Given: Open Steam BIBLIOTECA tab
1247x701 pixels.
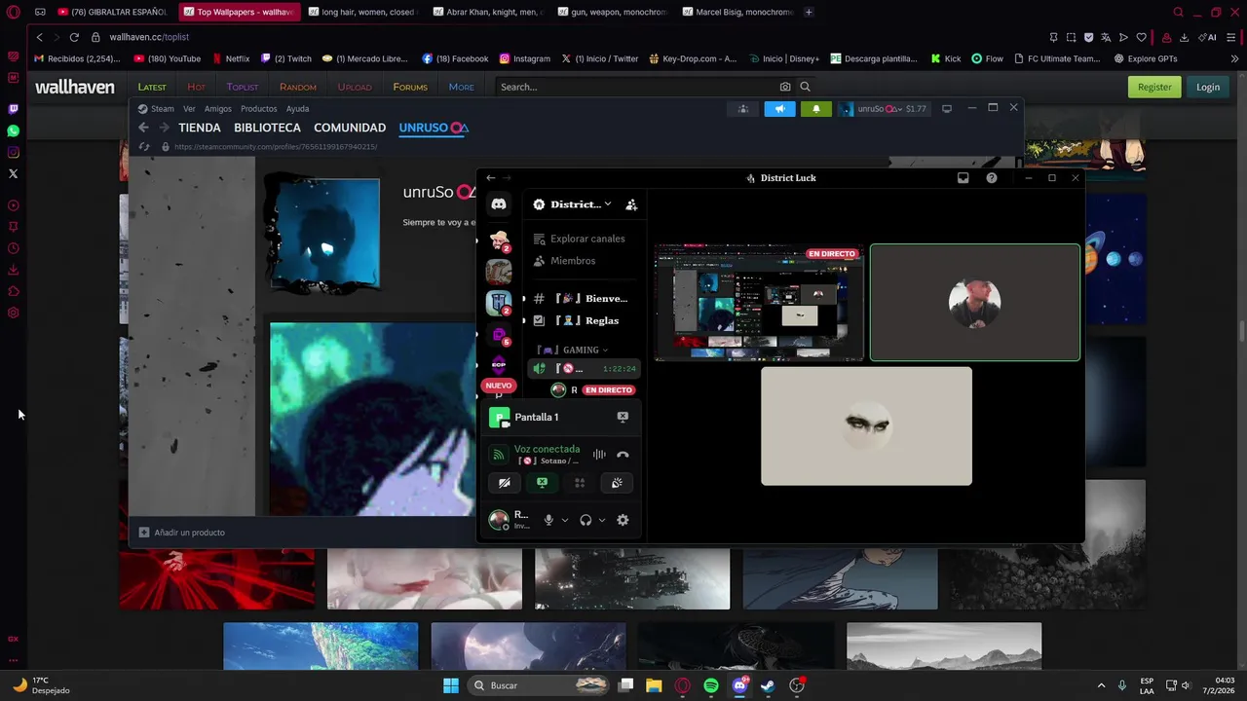Looking at the screenshot, I should pyautogui.click(x=267, y=128).
